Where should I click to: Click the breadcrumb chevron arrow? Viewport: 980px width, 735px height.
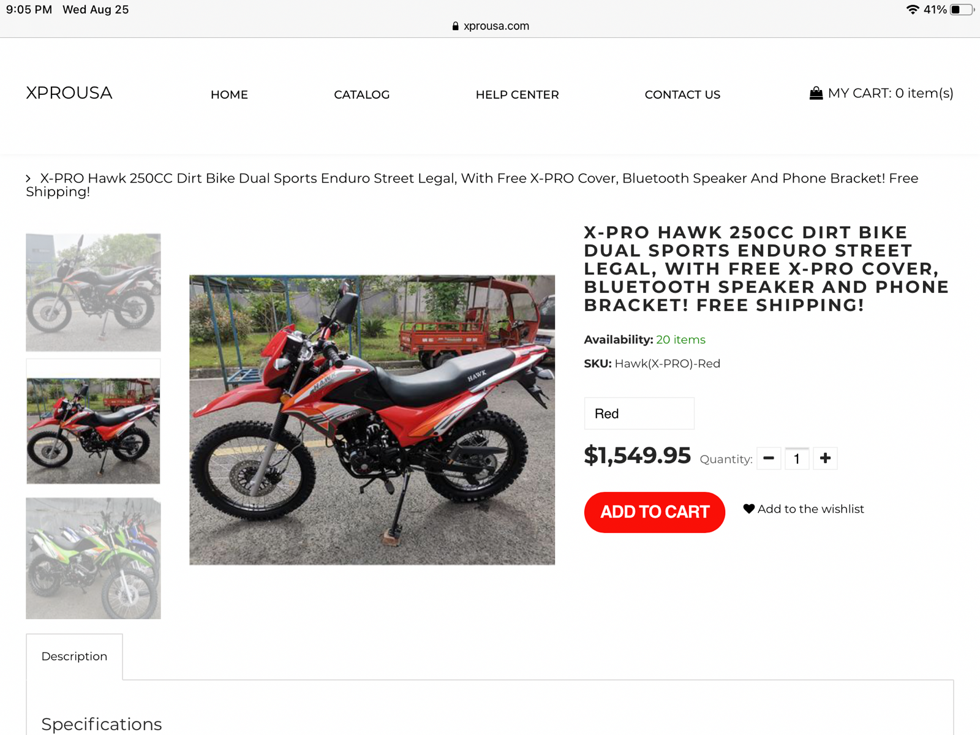coord(28,178)
